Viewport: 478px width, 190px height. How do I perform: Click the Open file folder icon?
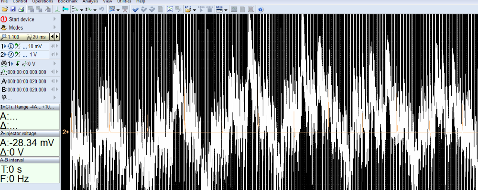pyautogui.click(x=5, y=10)
